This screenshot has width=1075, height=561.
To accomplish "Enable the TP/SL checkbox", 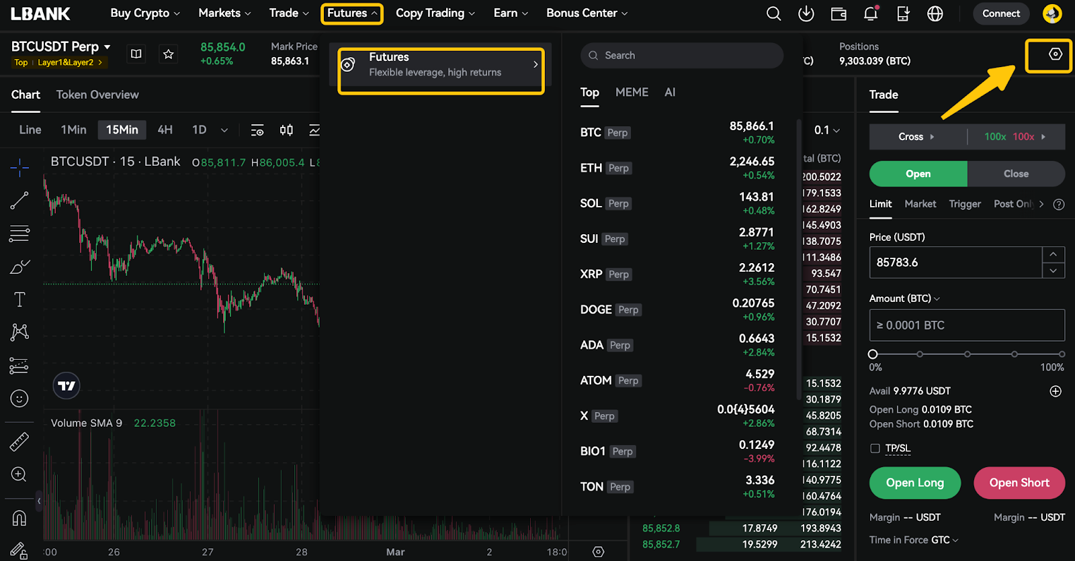I will (875, 448).
